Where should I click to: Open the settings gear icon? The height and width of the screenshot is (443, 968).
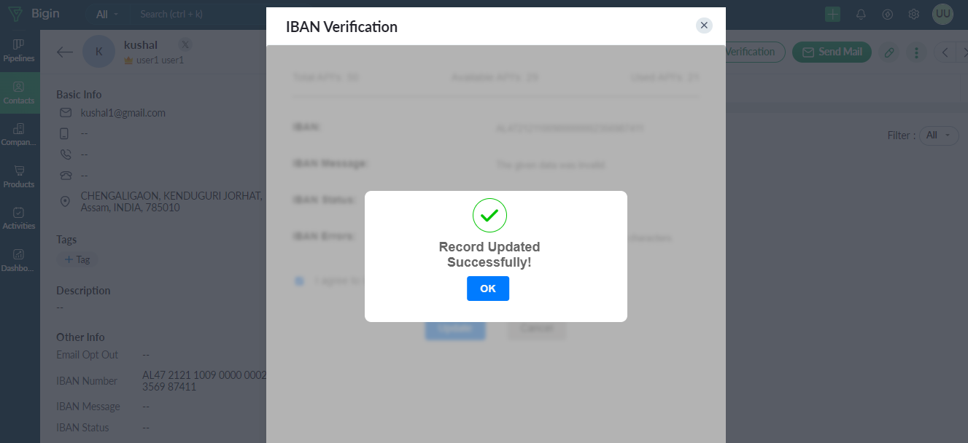coord(913,14)
